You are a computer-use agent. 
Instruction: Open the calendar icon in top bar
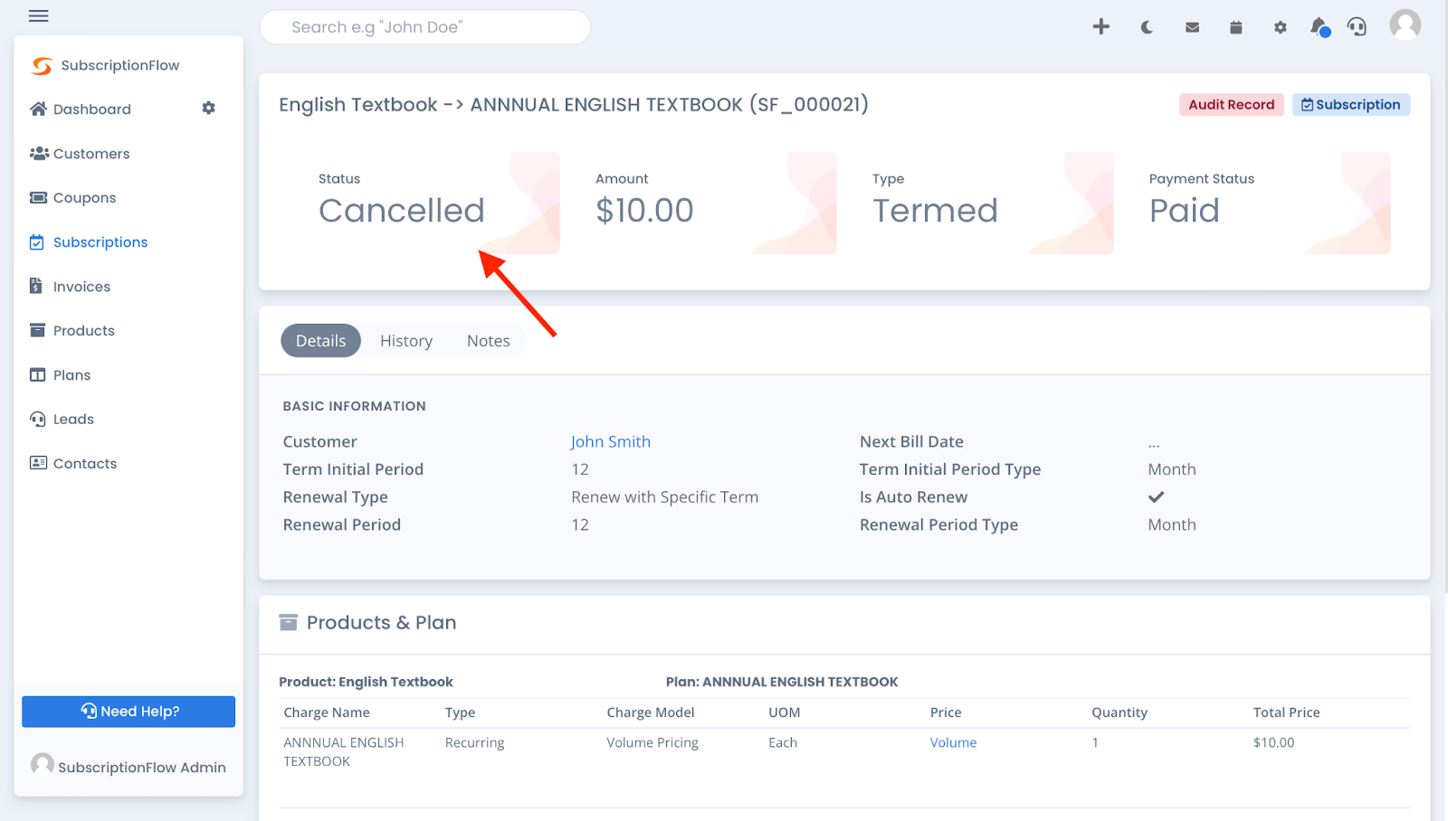(x=1235, y=27)
